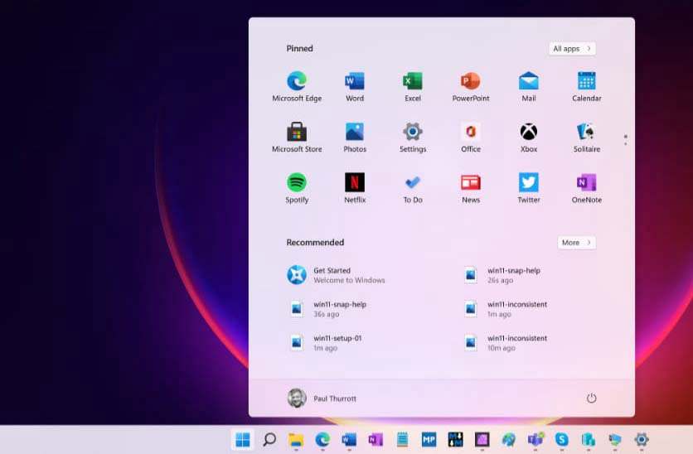
Task: Click the Windows Start button on taskbar
Action: pyautogui.click(x=243, y=439)
